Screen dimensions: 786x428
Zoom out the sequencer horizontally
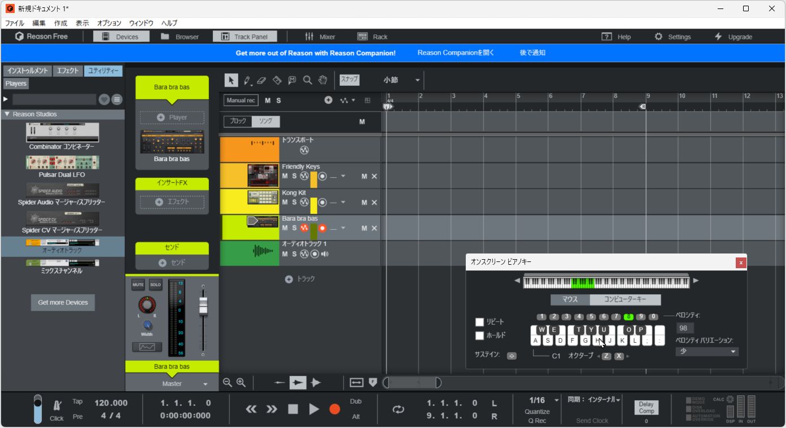pyautogui.click(x=227, y=382)
